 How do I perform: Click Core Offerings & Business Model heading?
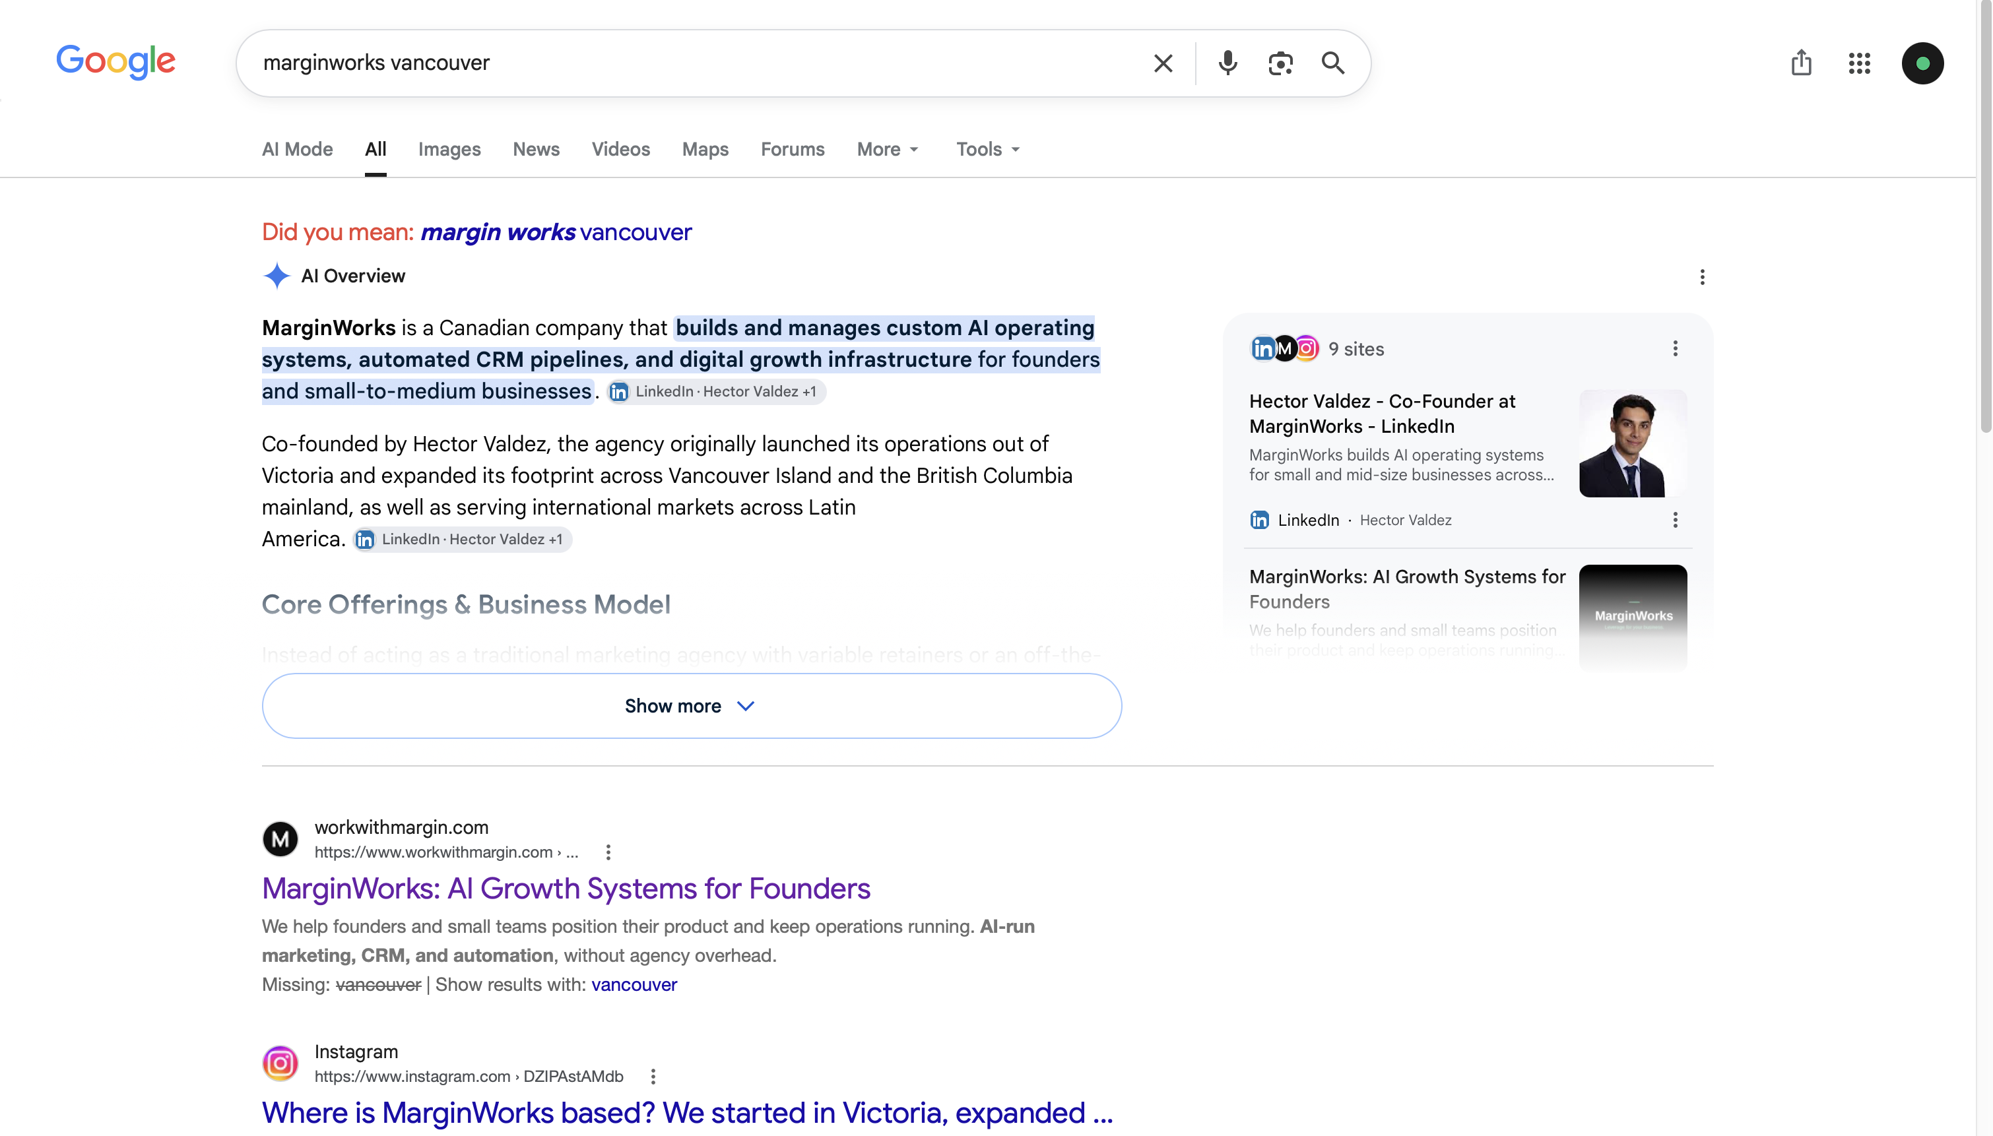tap(466, 605)
